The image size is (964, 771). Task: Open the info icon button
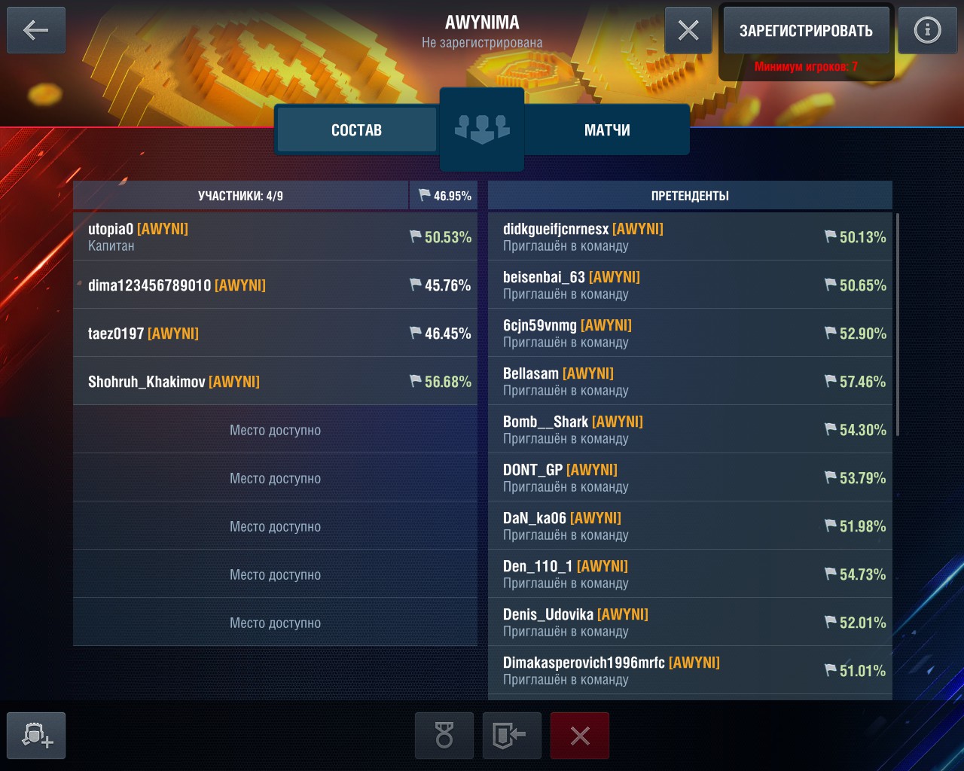[927, 30]
